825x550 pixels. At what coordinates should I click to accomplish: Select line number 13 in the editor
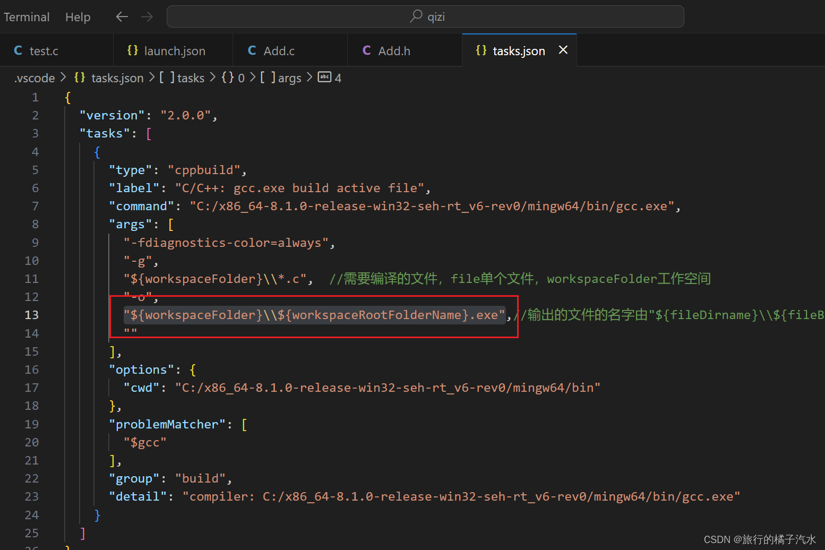pyautogui.click(x=31, y=315)
